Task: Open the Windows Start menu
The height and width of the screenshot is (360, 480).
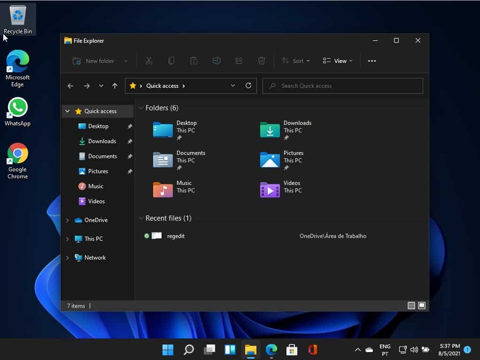Action: pyautogui.click(x=168, y=350)
